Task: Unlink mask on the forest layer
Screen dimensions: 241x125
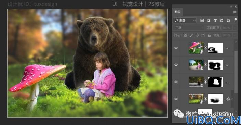Action: (x=206, y=99)
